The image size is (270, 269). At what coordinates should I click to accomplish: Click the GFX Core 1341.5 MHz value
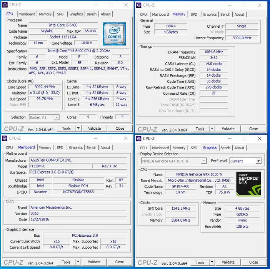tap(180, 209)
